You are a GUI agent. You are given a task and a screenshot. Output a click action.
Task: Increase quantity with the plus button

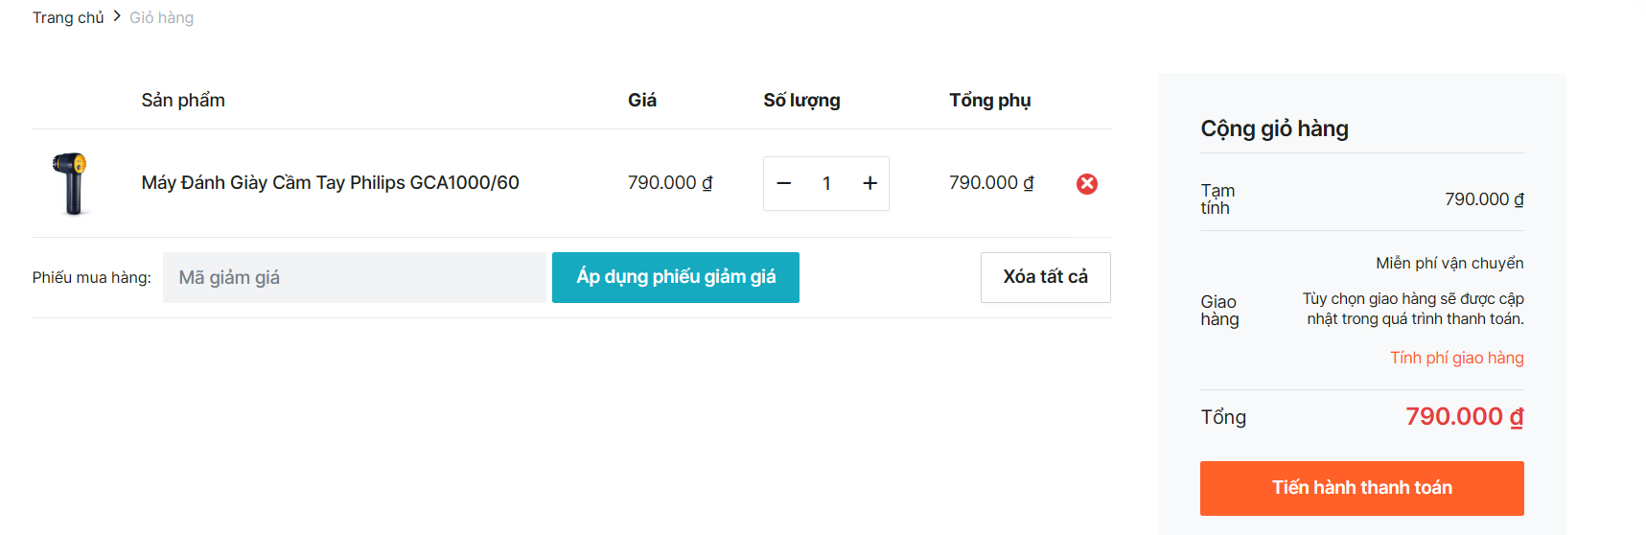point(869,183)
